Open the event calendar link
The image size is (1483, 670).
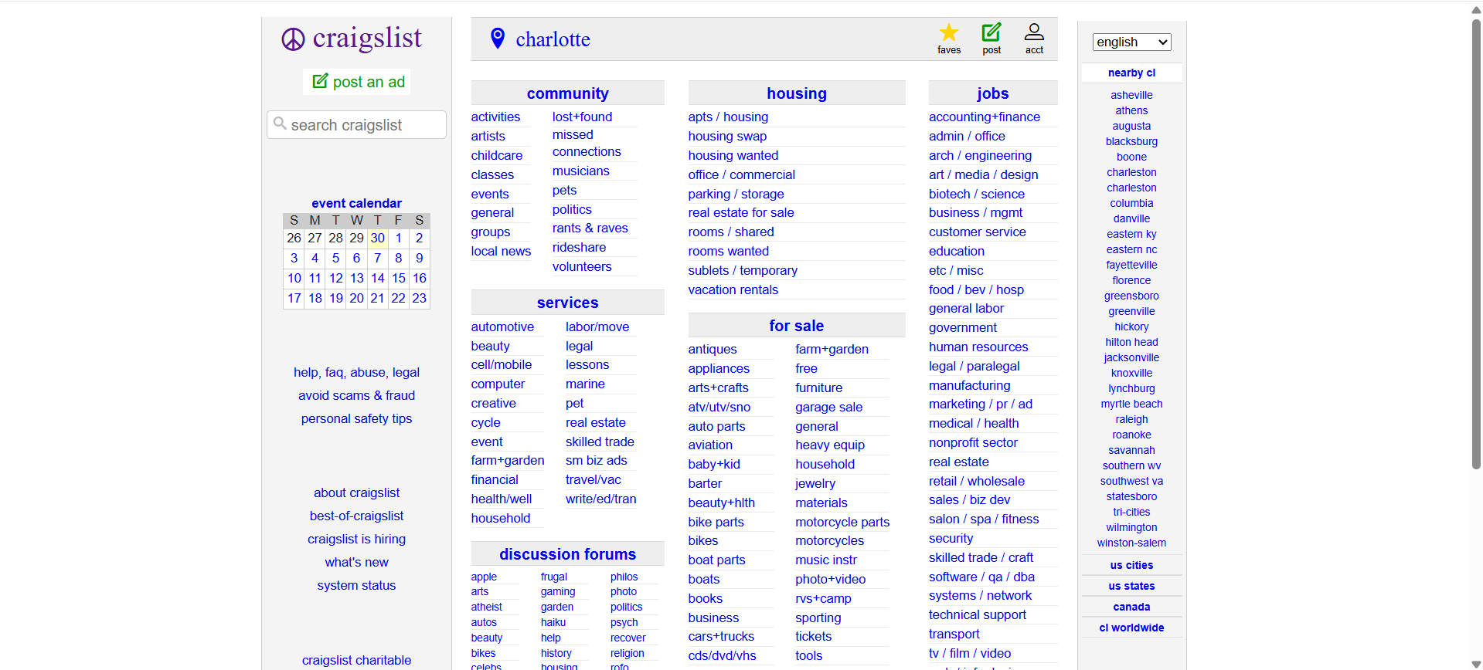[356, 203]
